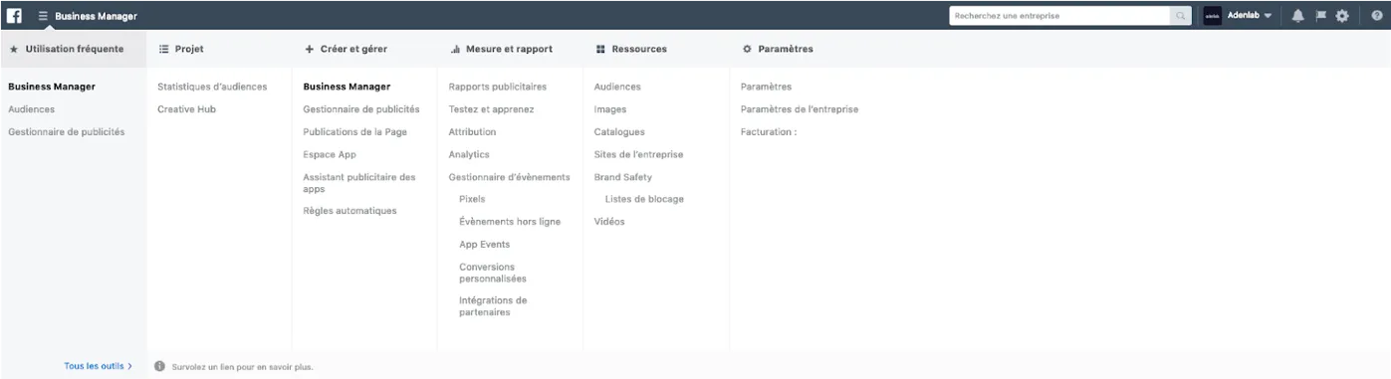Select Pixels under Gestionnaire d'évènements
The height and width of the screenshot is (379, 1391).
pyautogui.click(x=472, y=199)
